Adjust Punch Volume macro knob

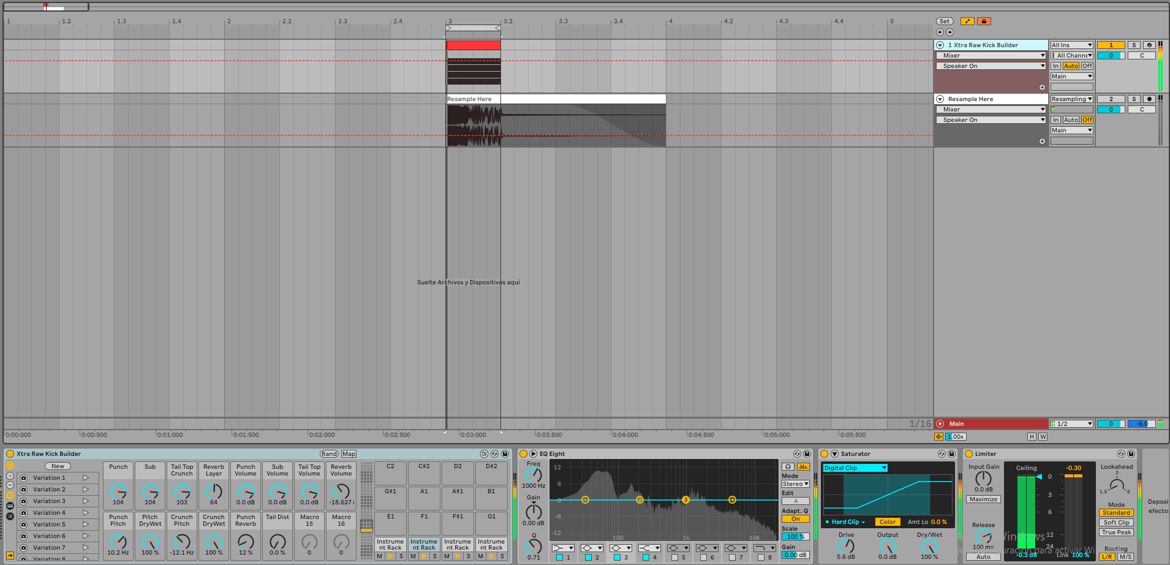[x=246, y=491]
